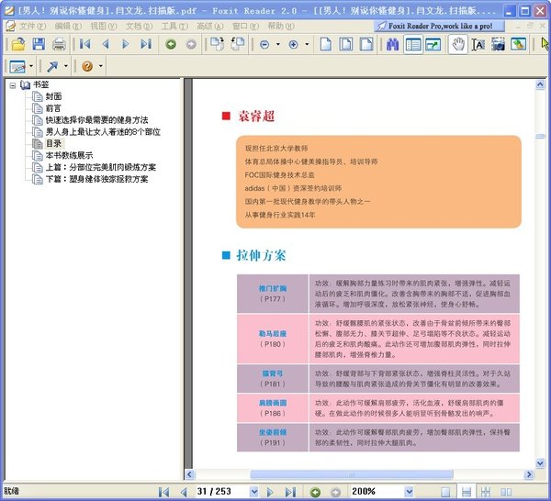The image size is (551, 501).
Task: Switch to continuous page layout in status bar
Action: click(x=466, y=492)
